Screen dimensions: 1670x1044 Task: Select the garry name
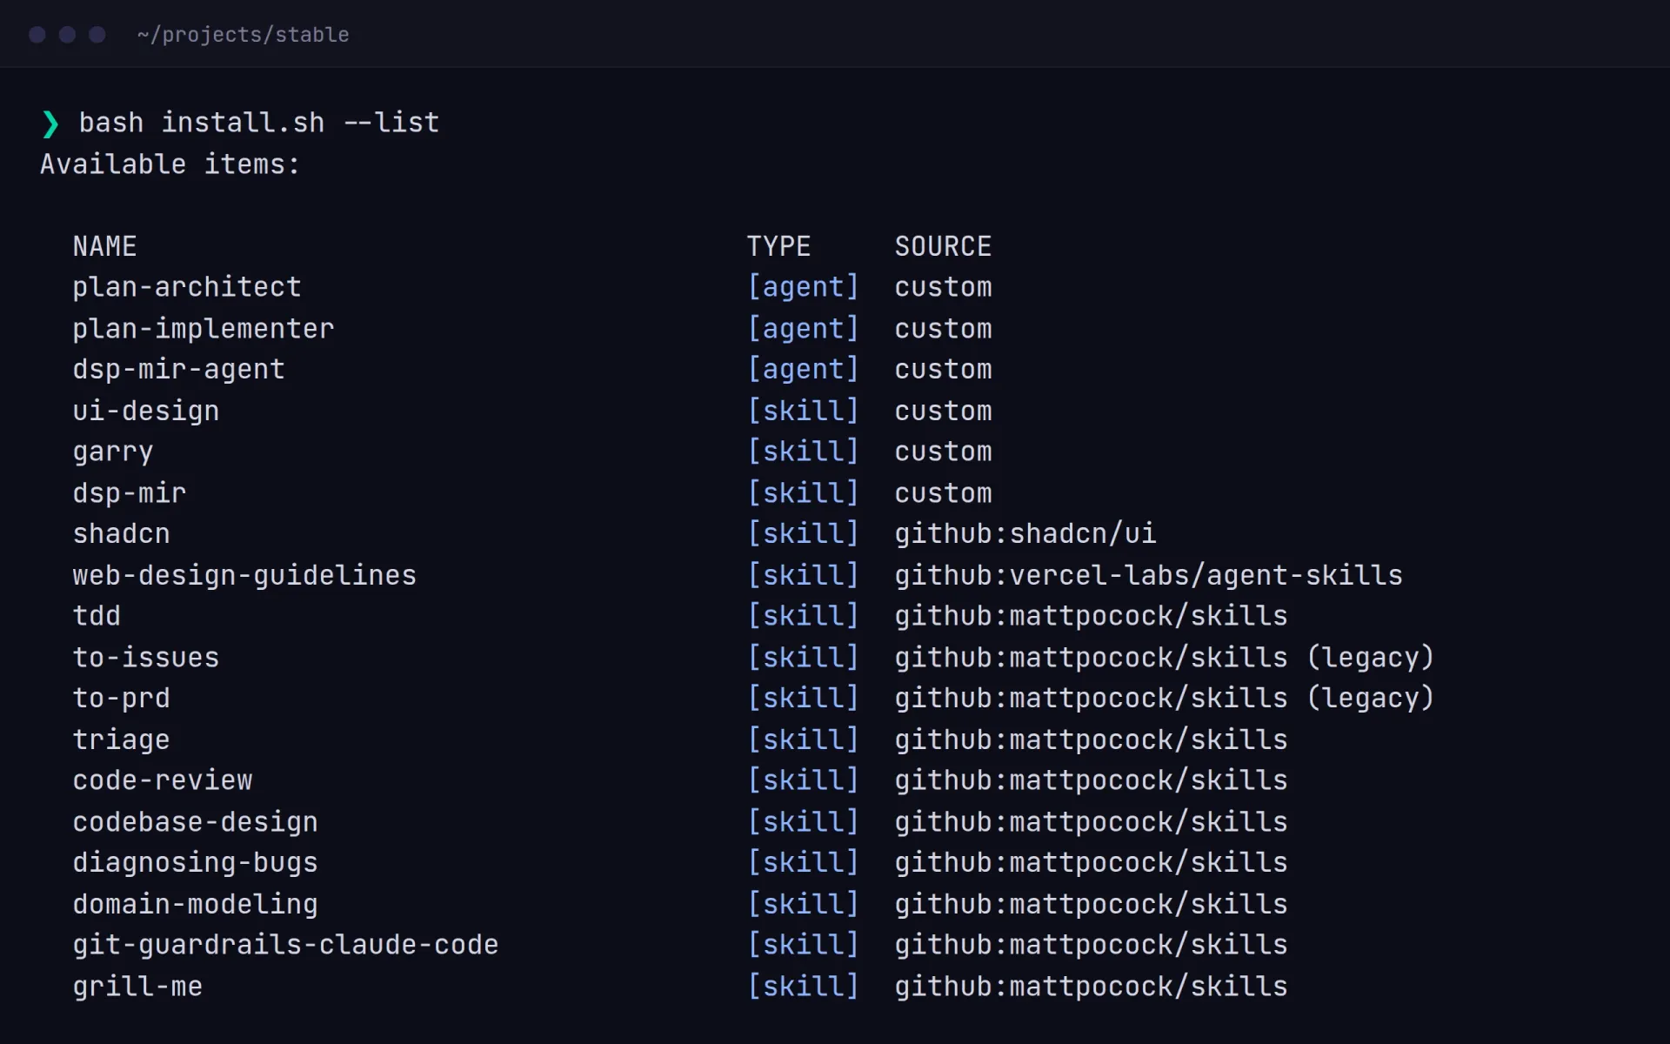[113, 452]
